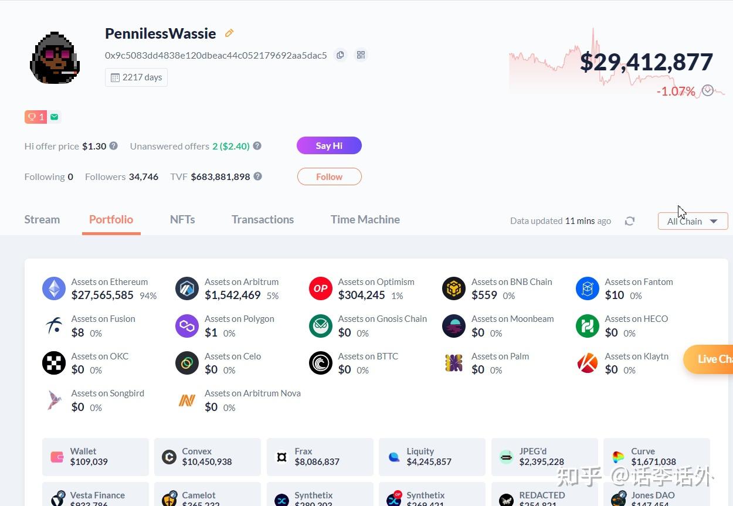733x506 pixels.
Task: Switch to the NFTs tab
Action: click(182, 219)
